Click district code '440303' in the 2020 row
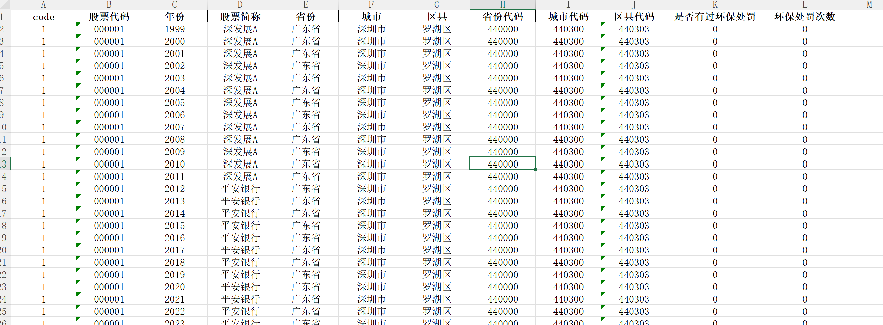Image resolution: width=883 pixels, height=325 pixels. pyautogui.click(x=634, y=287)
